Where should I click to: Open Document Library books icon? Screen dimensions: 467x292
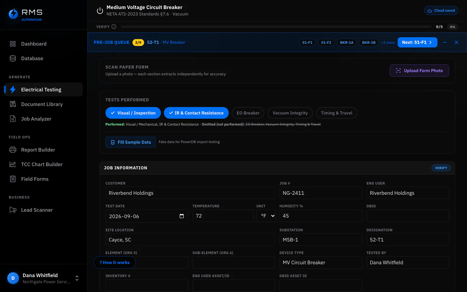click(13, 104)
